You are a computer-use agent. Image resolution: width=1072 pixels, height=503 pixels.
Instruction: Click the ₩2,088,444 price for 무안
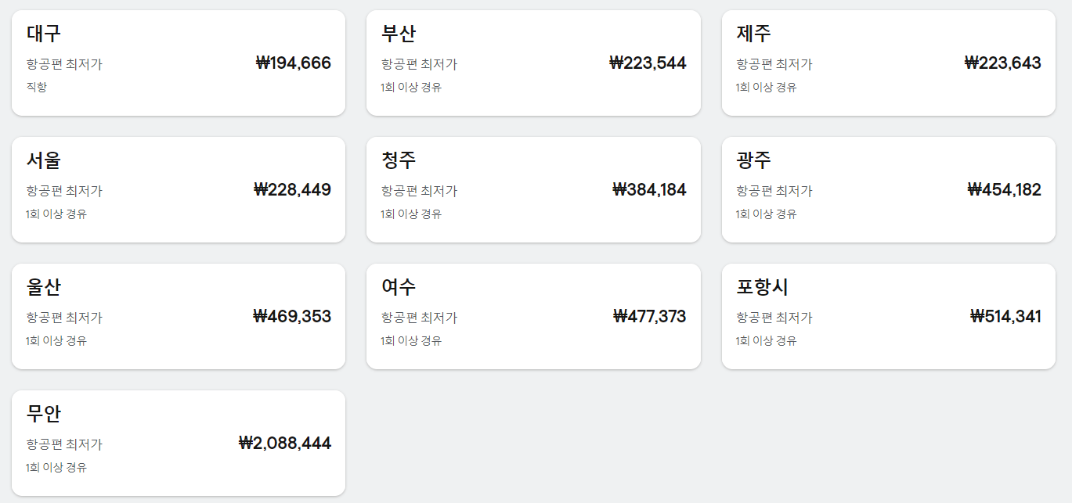285,444
